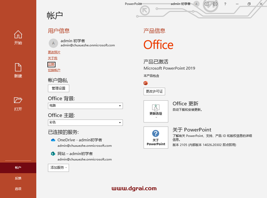The width and height of the screenshot is (267, 198).
Task: Minimize the PowerPoint window
Action: coord(237,4)
